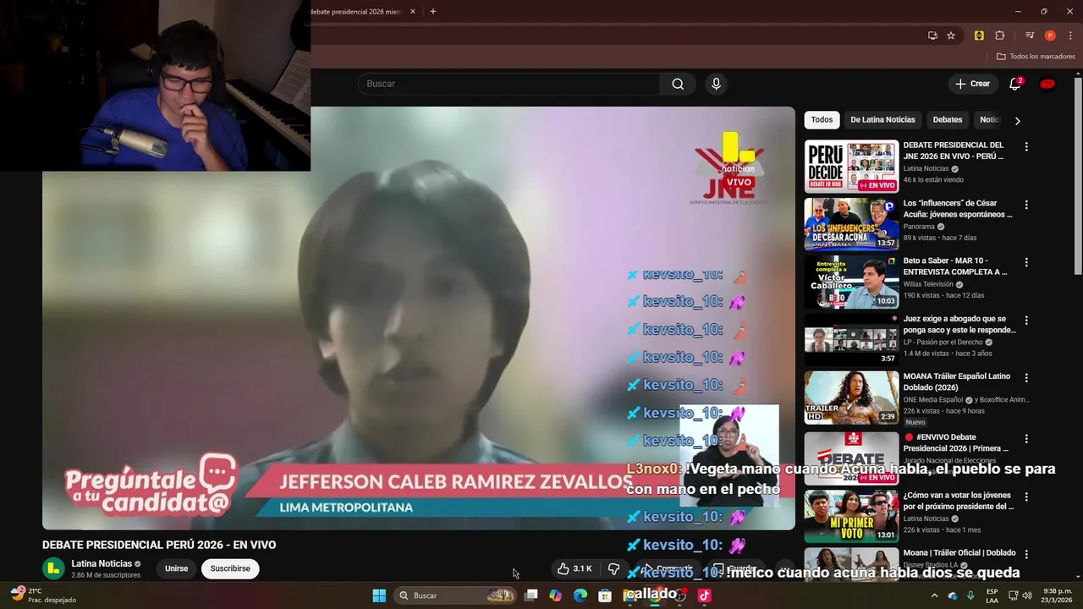Show hidden system tray icons
The width and height of the screenshot is (1083, 609).
[934, 595]
